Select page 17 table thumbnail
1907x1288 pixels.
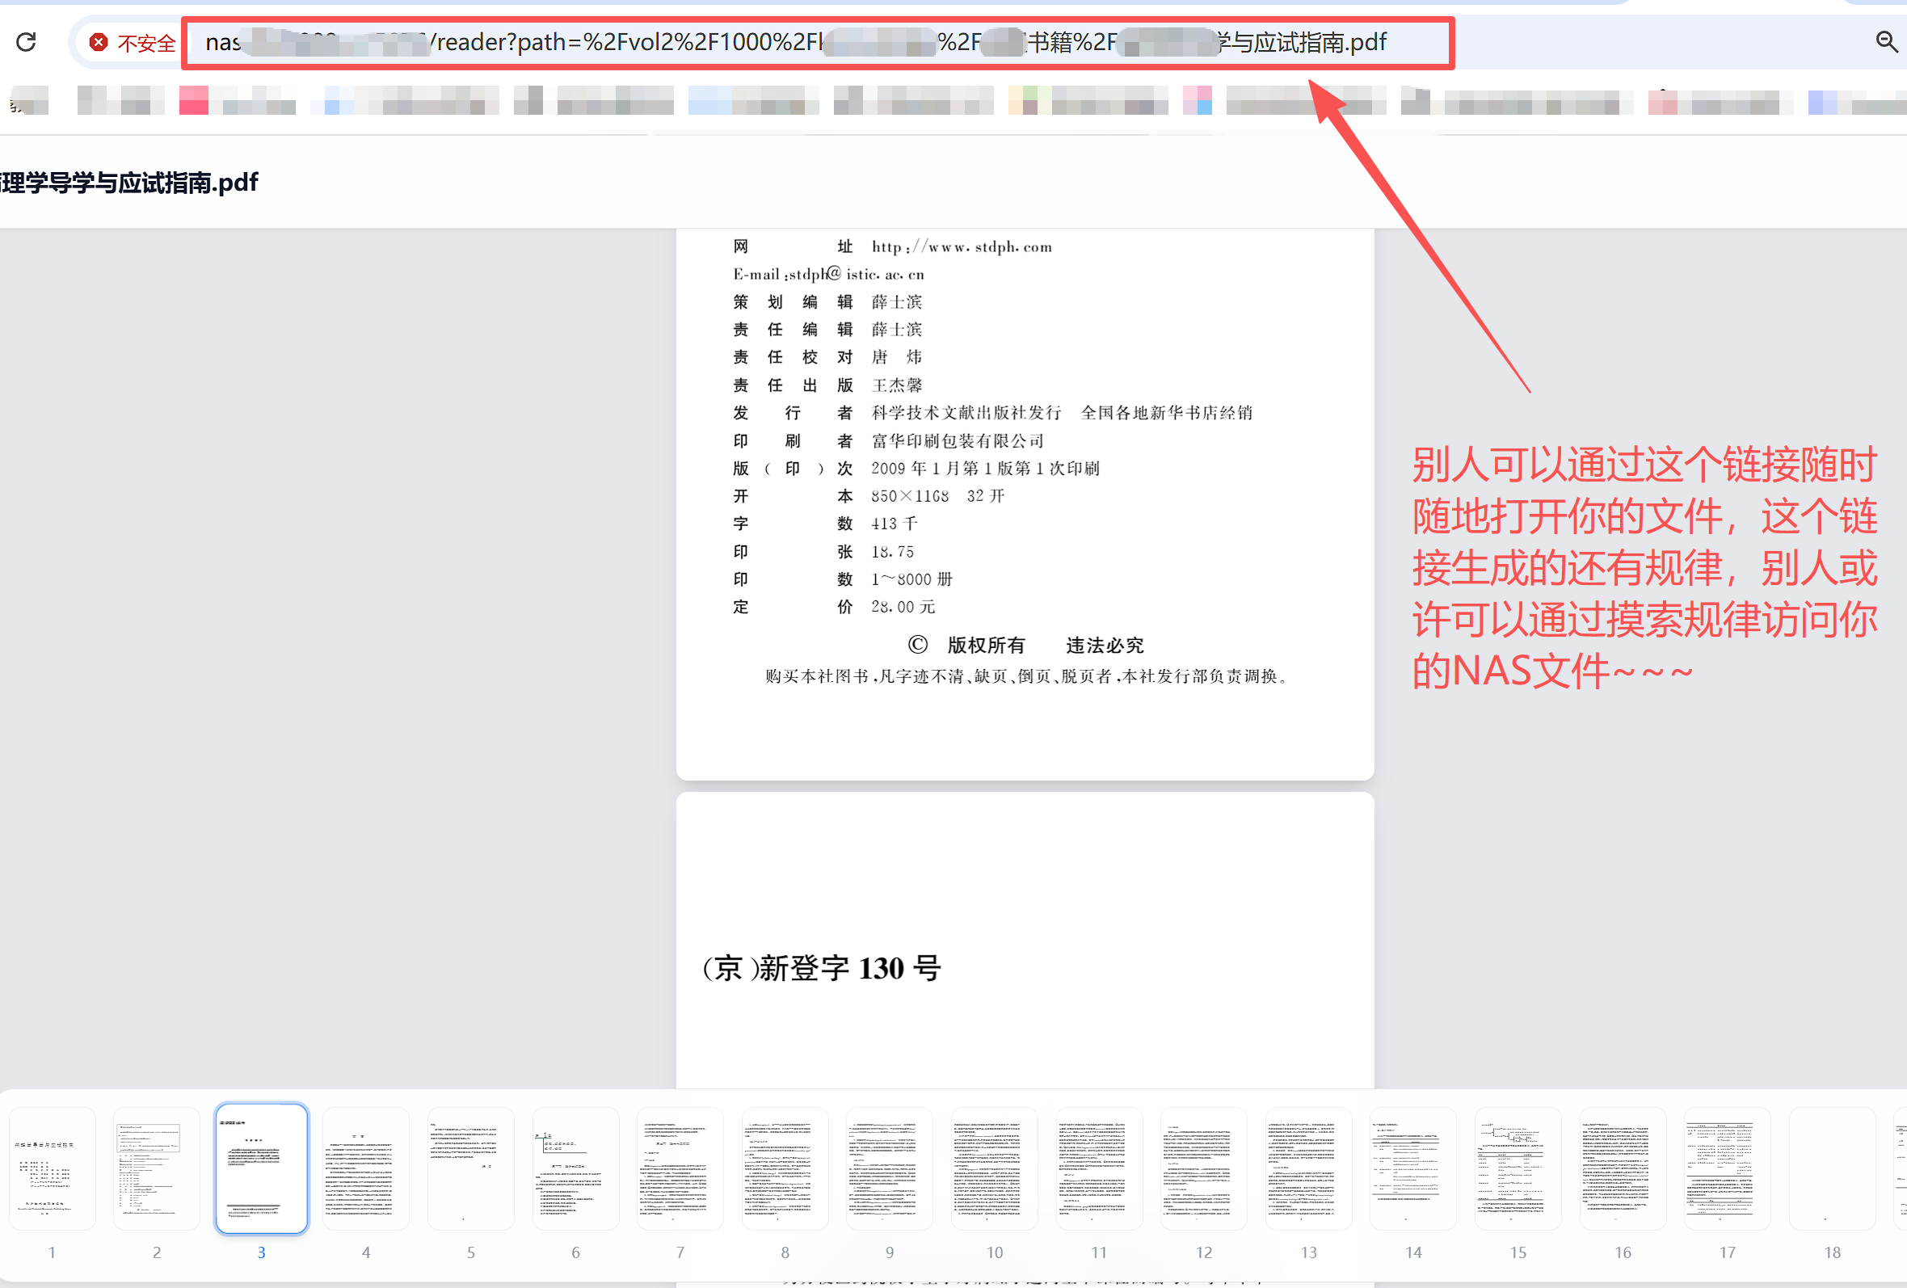1728,1168
